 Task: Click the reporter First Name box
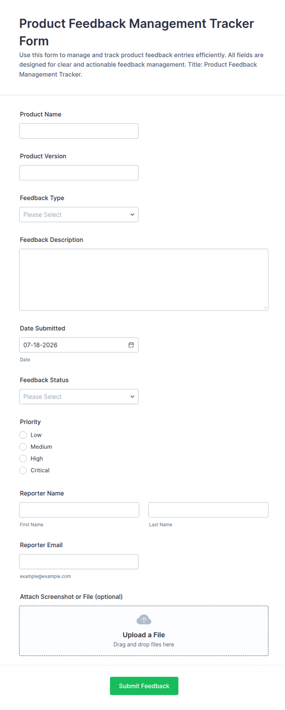[x=79, y=510]
